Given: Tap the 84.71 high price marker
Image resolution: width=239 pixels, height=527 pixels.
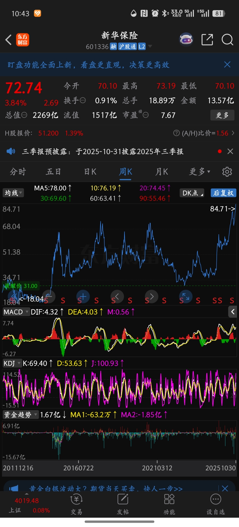Looking at the screenshot, I should 223,209.
